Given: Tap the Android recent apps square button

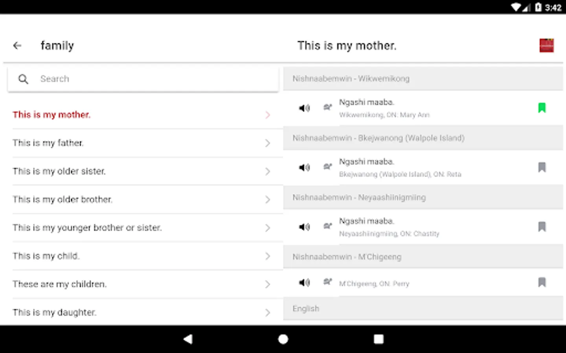Looking at the screenshot, I should [x=378, y=339].
